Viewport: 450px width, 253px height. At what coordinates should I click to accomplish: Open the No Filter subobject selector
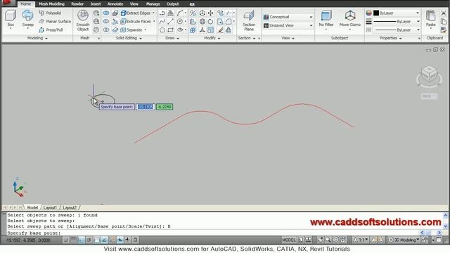326,19
